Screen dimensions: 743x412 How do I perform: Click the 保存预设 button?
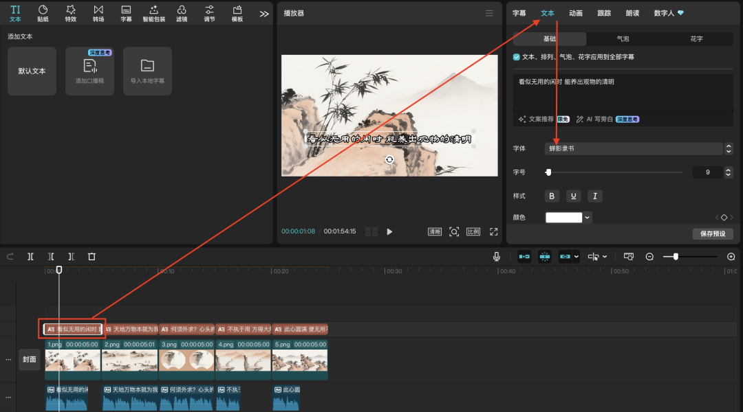(713, 234)
